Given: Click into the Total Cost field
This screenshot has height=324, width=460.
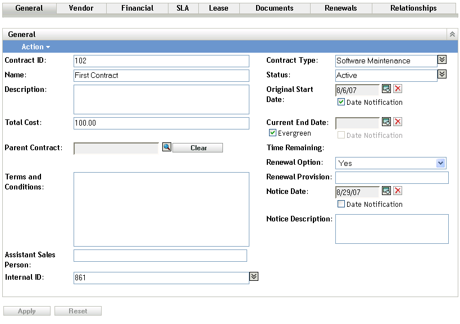Looking at the screenshot, I should pos(161,123).
